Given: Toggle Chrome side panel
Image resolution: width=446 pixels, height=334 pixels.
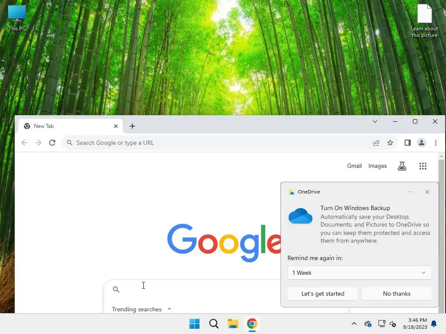Looking at the screenshot, I should point(408,143).
